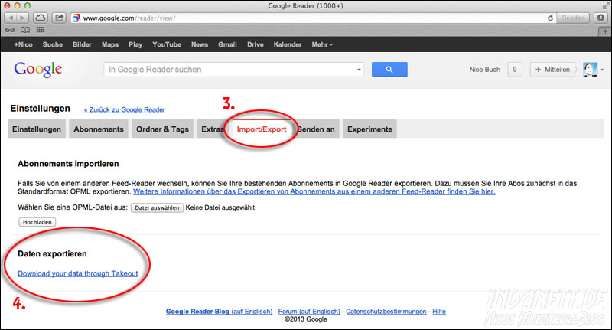Screen dimensions: 612x330
Task: Open Top Sites grid icon
Action: point(41,30)
